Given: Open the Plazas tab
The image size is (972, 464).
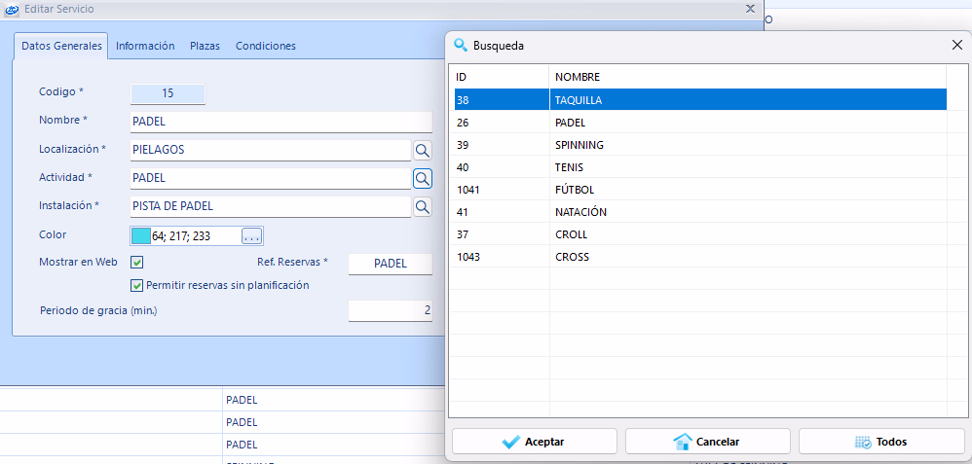Looking at the screenshot, I should point(205,46).
